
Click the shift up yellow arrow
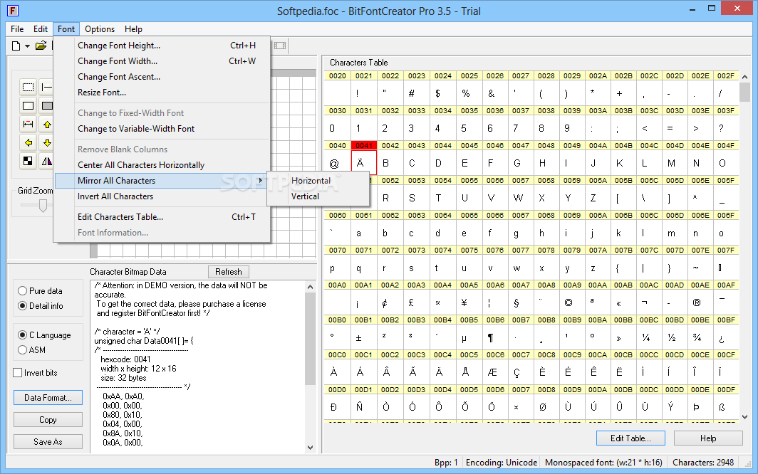pos(46,124)
